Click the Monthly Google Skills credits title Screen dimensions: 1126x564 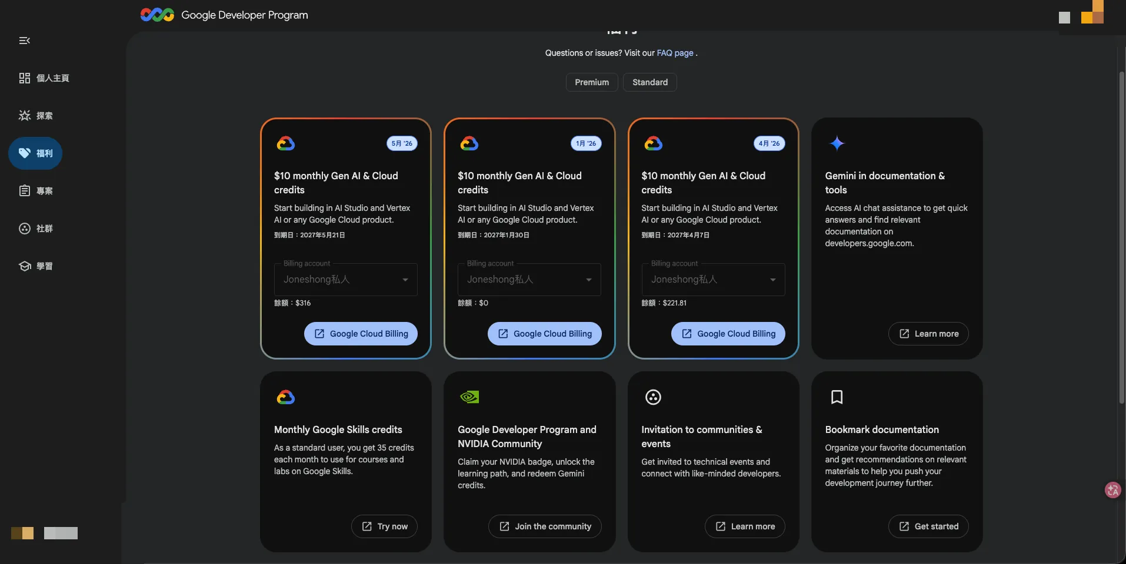(338, 429)
